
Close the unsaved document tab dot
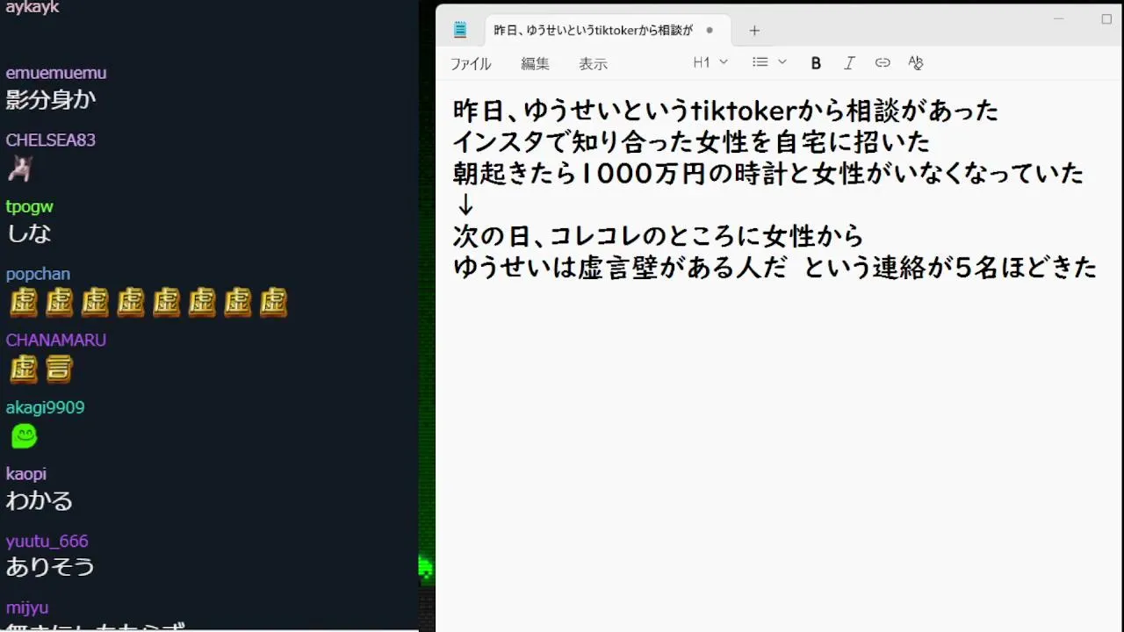point(710,30)
